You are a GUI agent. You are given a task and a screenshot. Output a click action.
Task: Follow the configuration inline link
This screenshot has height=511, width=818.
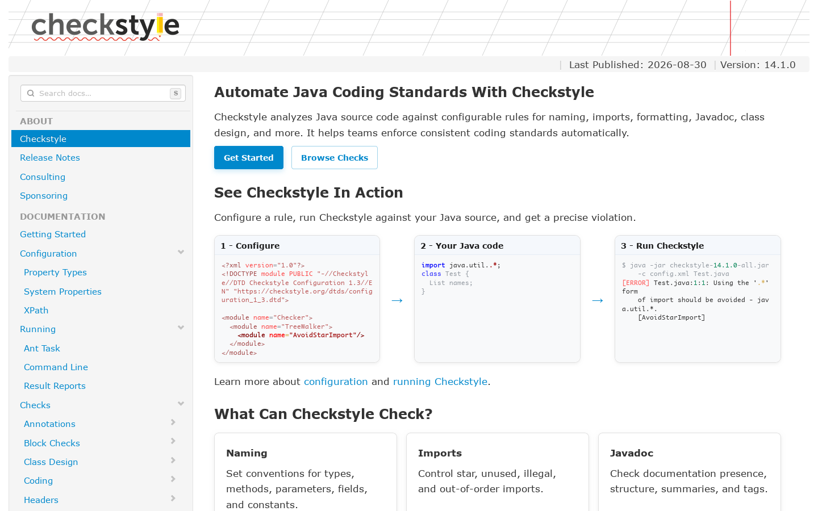336,382
